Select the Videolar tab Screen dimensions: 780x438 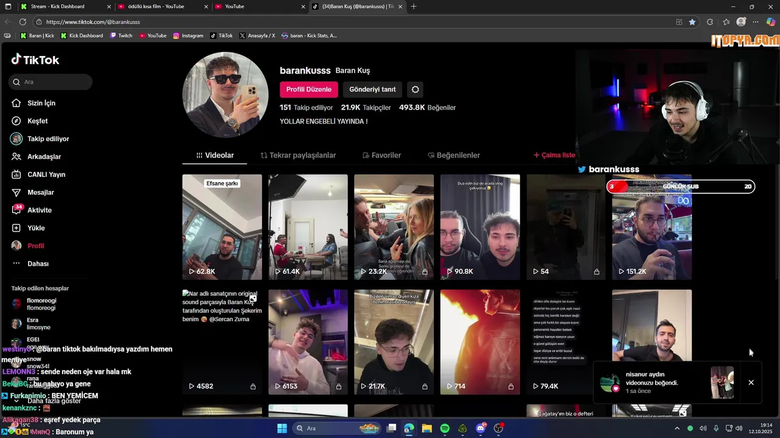214,155
